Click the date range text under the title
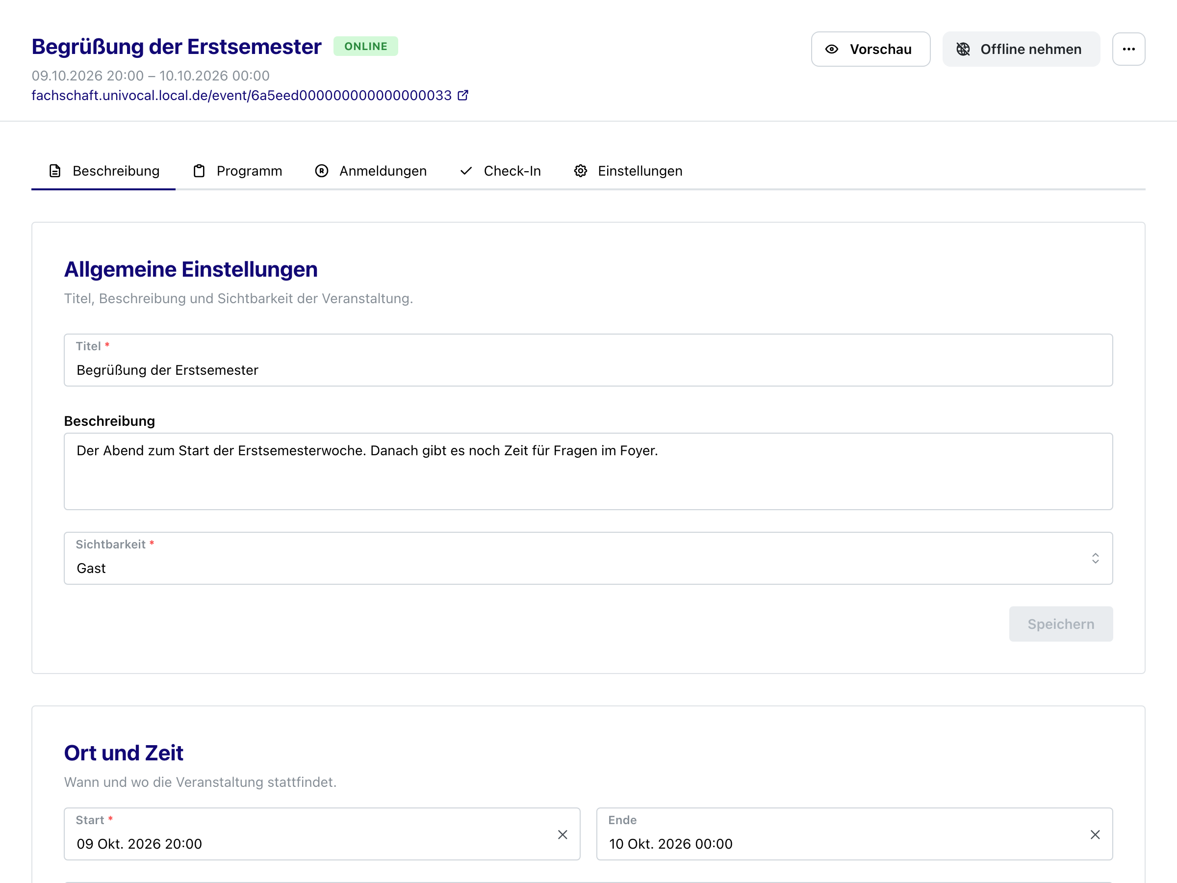The image size is (1177, 883). click(151, 76)
